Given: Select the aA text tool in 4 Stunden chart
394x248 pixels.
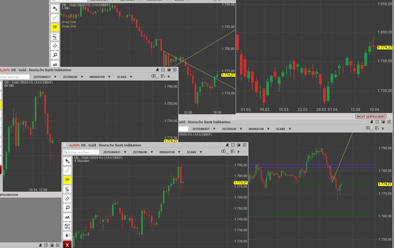Looking at the screenshot, I should 67,217.
